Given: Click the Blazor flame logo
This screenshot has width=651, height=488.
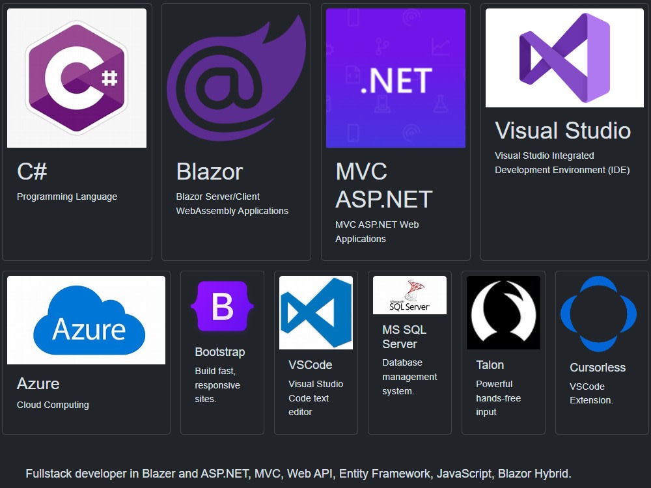Looking at the screenshot, I should [236, 78].
